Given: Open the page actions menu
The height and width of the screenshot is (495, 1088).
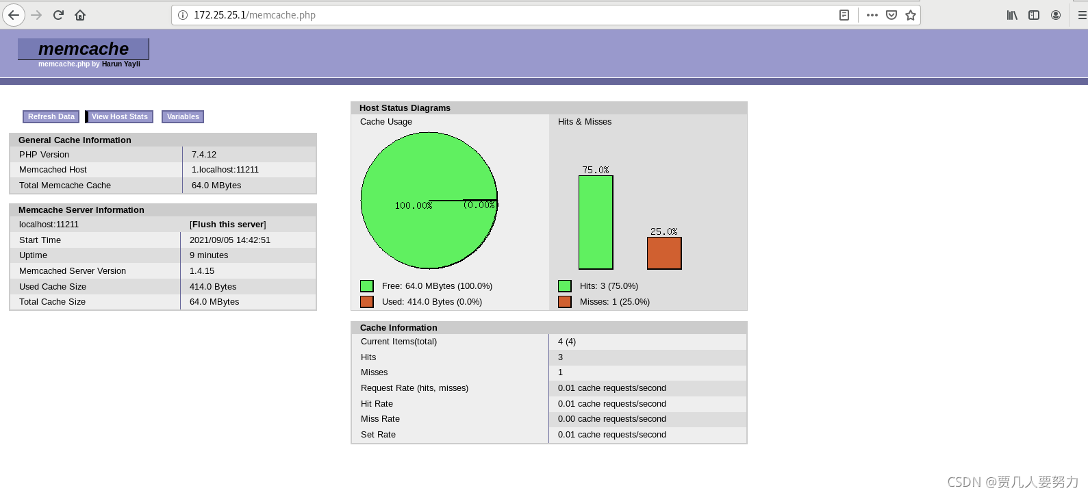Looking at the screenshot, I should [x=872, y=15].
